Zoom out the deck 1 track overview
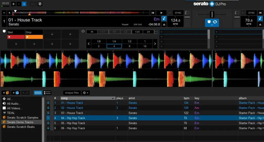 click(4, 13)
